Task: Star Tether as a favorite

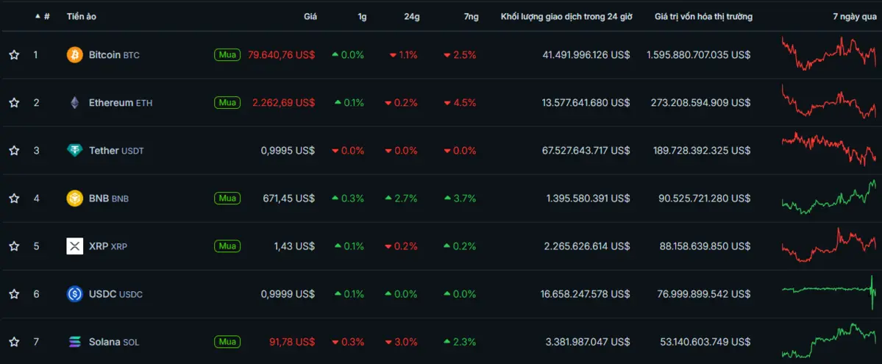Action: tap(14, 151)
